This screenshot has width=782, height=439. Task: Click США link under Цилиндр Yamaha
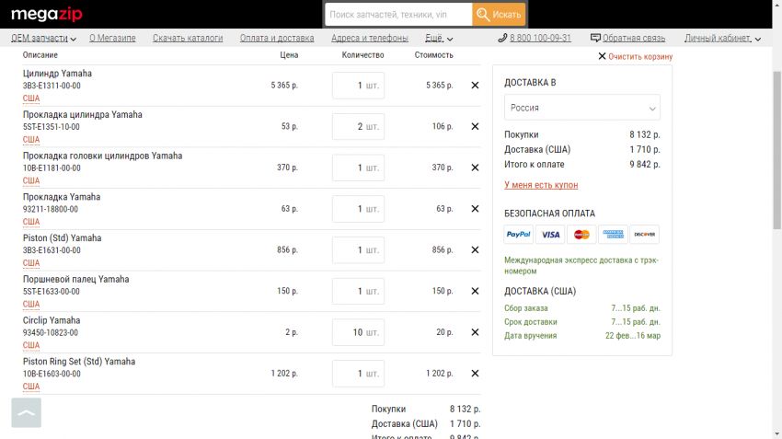tap(31, 98)
